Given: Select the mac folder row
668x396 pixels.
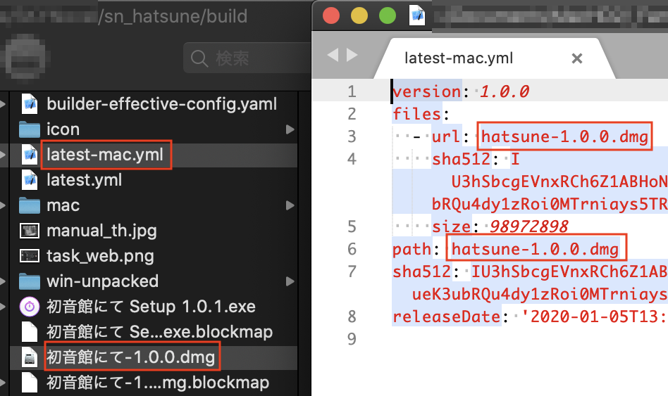Looking at the screenshot, I should (x=154, y=205).
